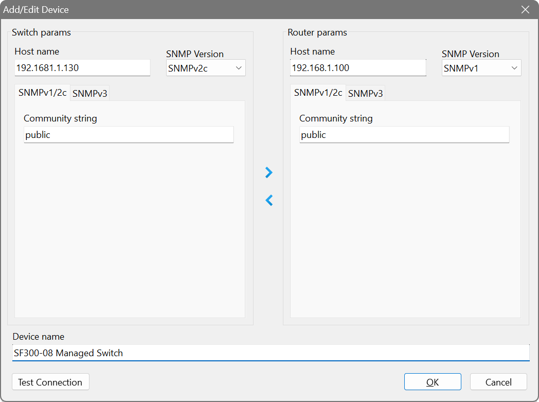Confirm with the OK button
Image resolution: width=539 pixels, height=402 pixels.
click(x=433, y=382)
